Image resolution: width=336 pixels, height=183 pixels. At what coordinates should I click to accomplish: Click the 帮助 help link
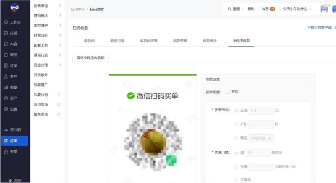coord(251,9)
